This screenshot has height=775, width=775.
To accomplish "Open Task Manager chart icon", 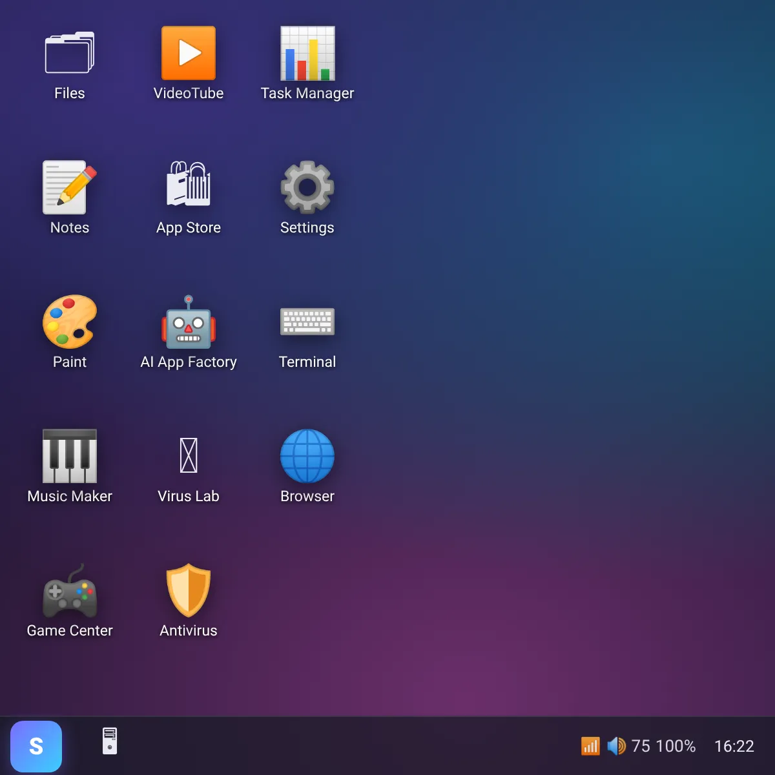I will tap(307, 53).
